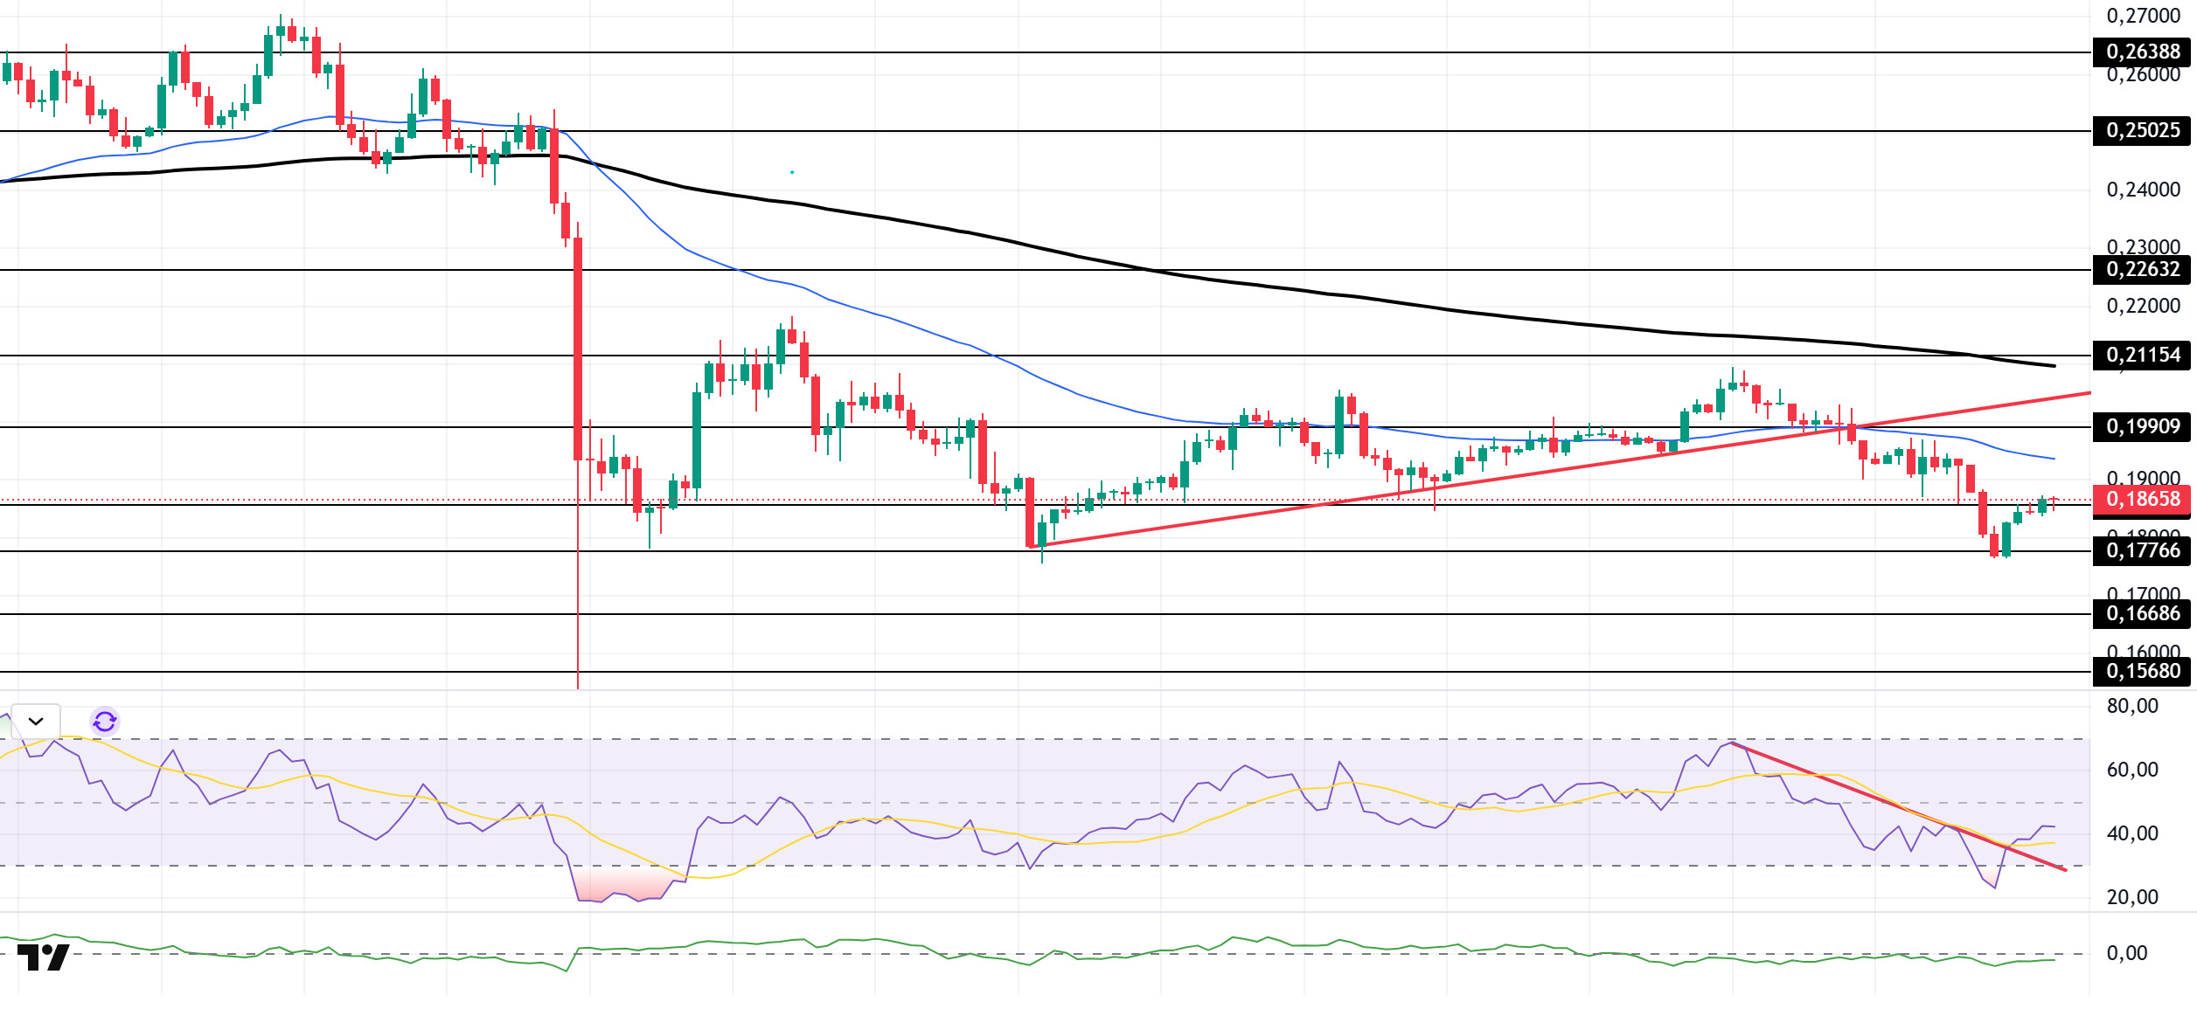Click the purple circular refresh arrows icon
2197x1009 pixels.
point(105,722)
